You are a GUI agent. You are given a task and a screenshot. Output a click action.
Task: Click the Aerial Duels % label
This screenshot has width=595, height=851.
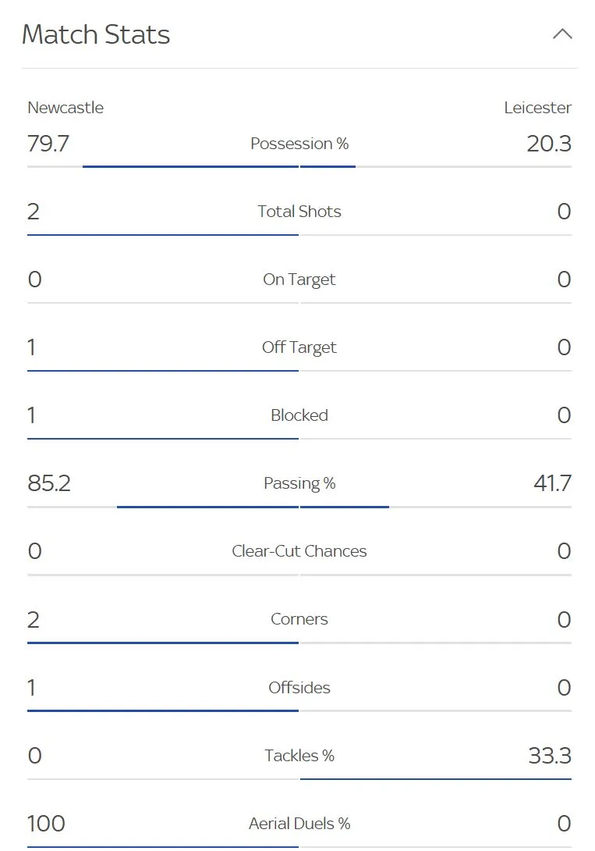(x=299, y=824)
